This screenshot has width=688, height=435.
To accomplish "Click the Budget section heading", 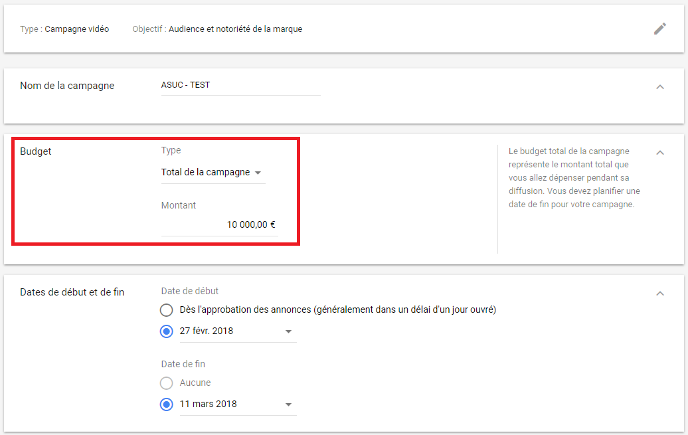I will [x=36, y=151].
